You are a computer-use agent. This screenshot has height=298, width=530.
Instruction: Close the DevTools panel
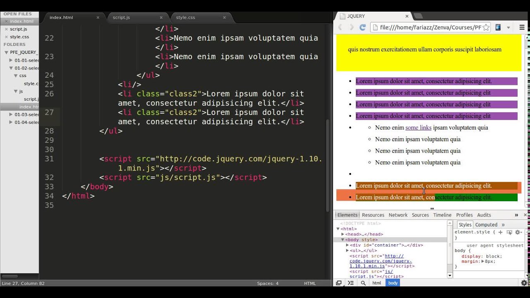click(x=525, y=215)
